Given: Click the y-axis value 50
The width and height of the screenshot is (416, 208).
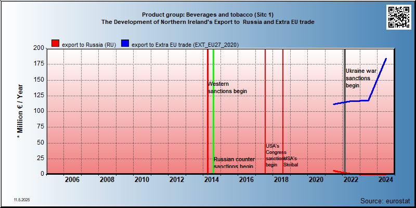Looking at the screenshot, I should (41, 142).
